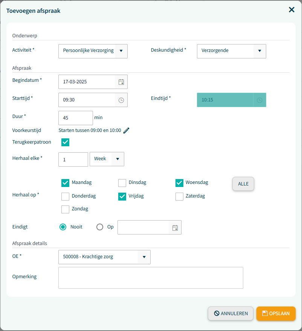Click the Opslaan button
The height and width of the screenshot is (331, 302).
(x=276, y=314)
